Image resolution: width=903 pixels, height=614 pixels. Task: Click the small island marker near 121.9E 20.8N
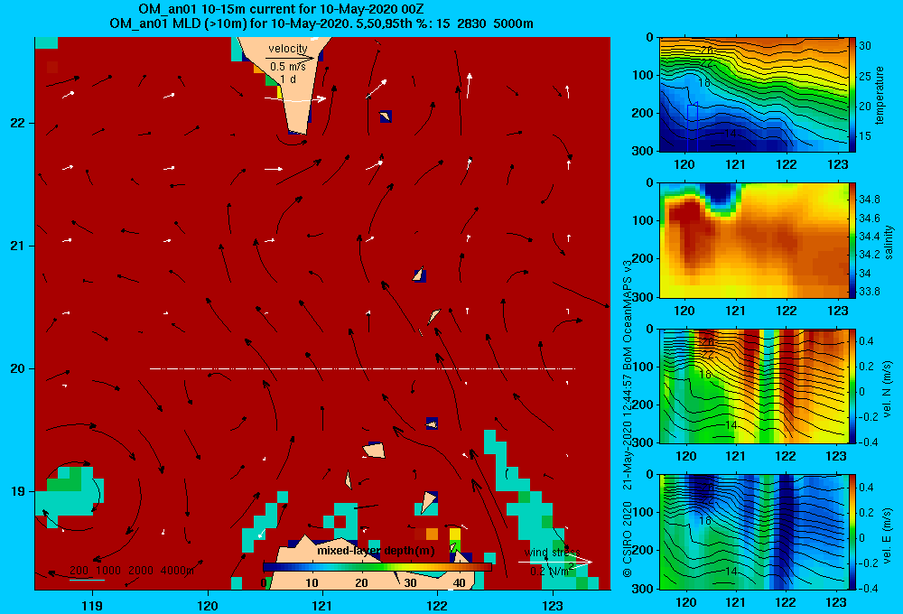pyautogui.click(x=420, y=274)
